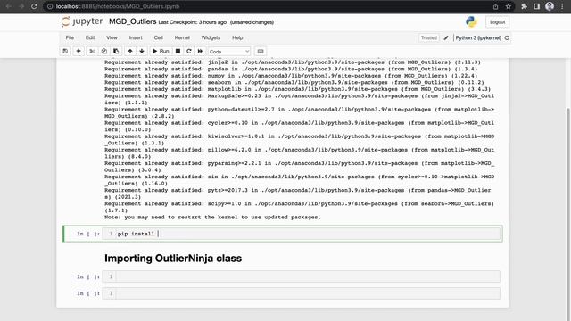This screenshot has height=321, width=571.
Task: Move selected cell down
Action: [142, 52]
